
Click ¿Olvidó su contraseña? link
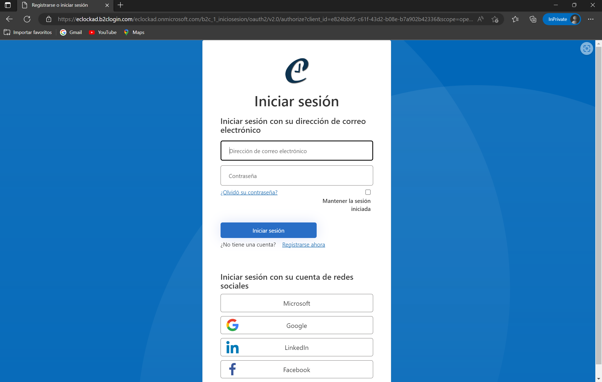point(249,192)
